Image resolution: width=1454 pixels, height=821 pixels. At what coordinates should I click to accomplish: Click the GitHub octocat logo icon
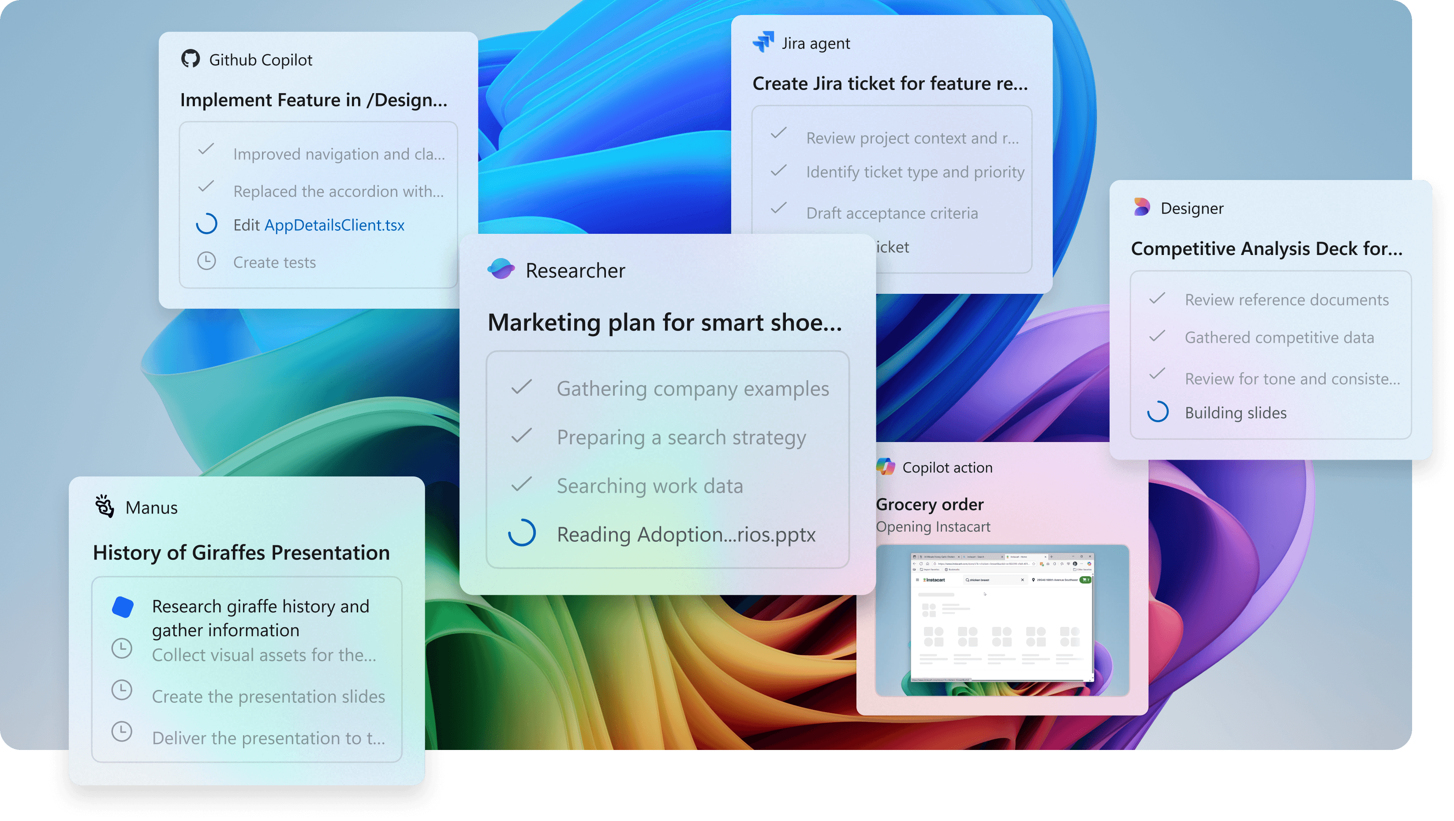[190, 59]
